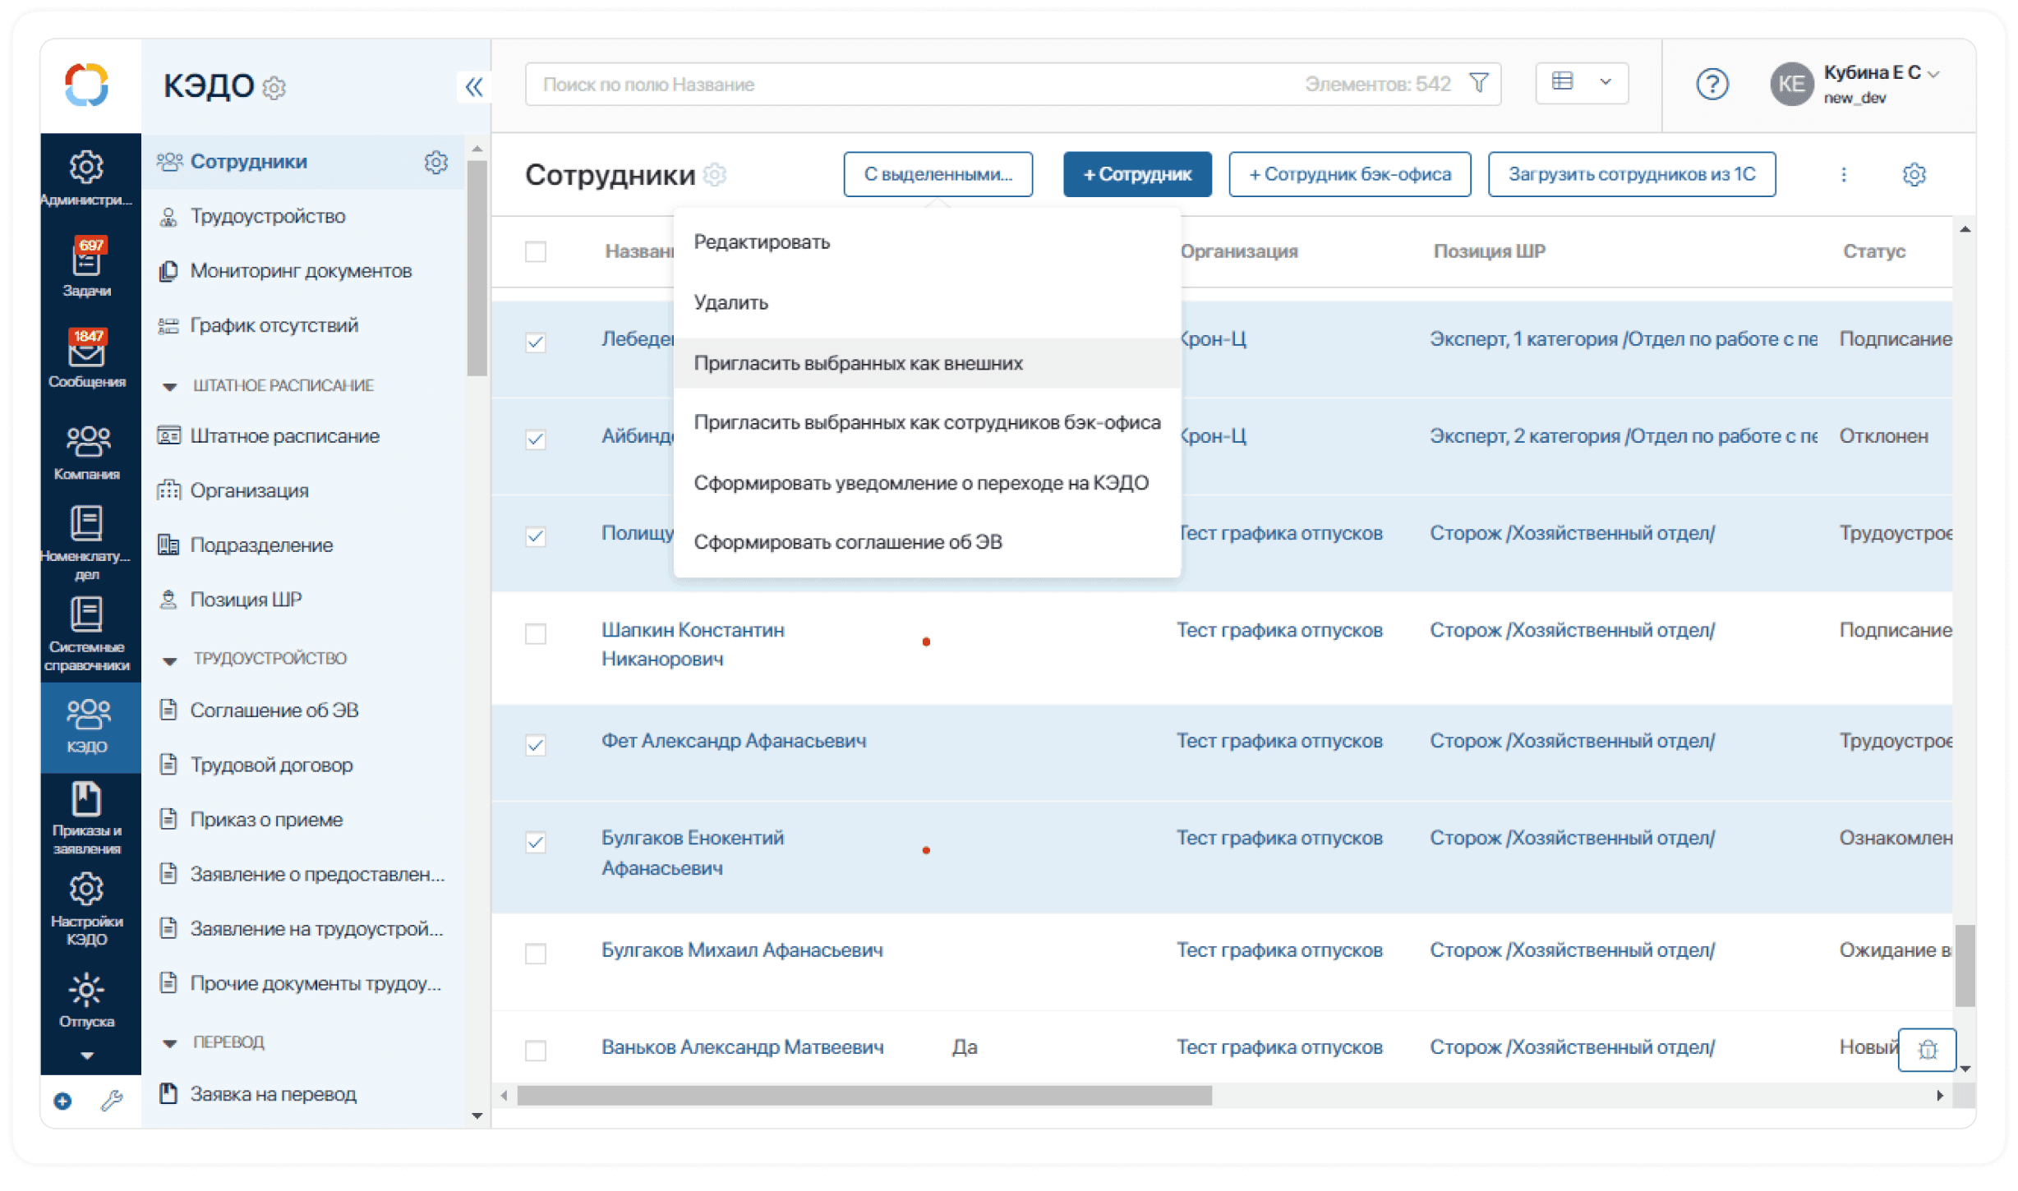2018x1191 pixels.
Task: Expand the table view dropdown selector
Action: coord(1604,84)
